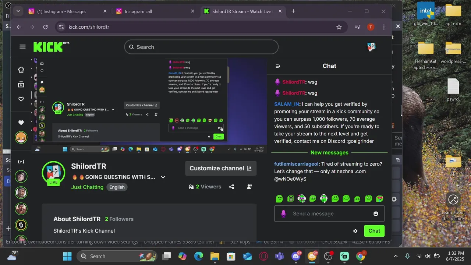Open the emoji picker in message box

376,214
